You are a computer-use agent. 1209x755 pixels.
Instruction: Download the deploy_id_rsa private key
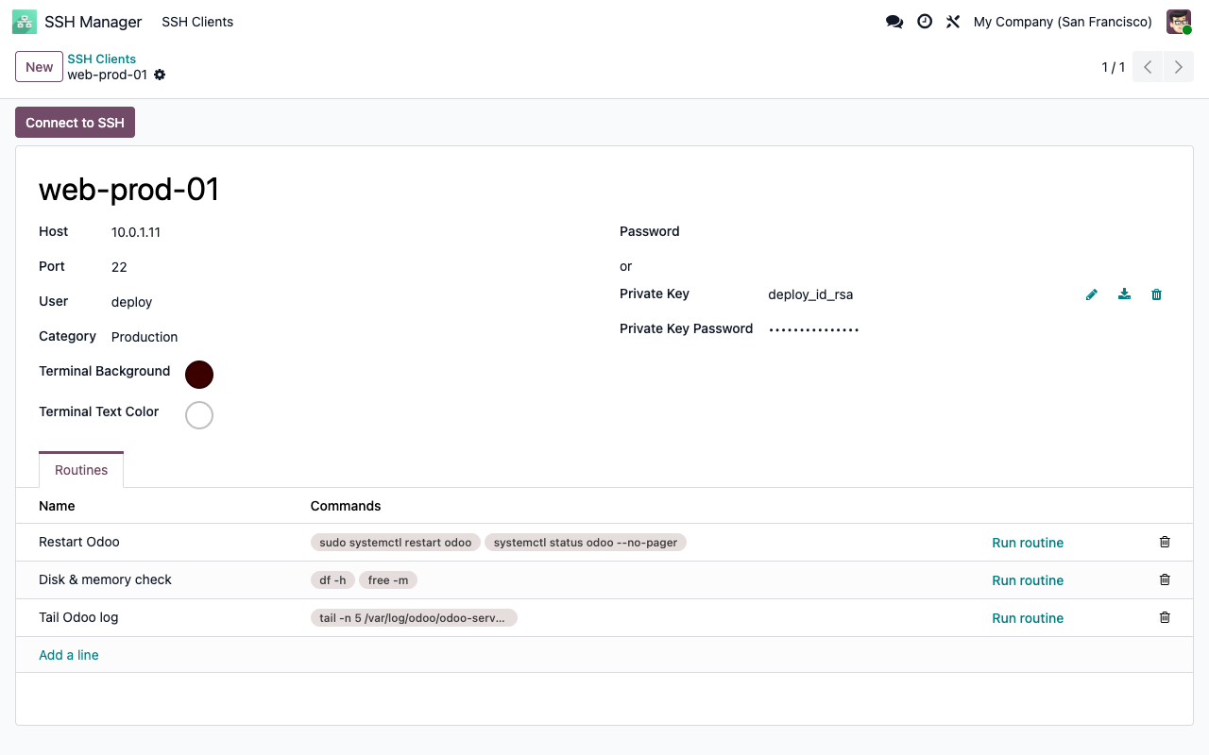tap(1124, 294)
